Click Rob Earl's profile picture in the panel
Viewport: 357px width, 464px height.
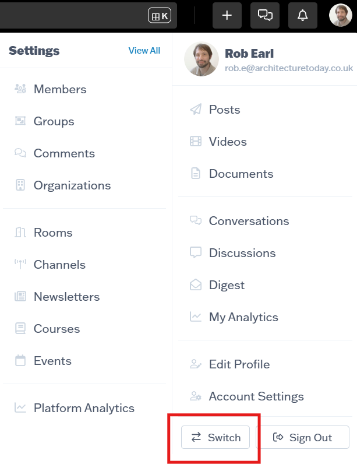(202, 59)
